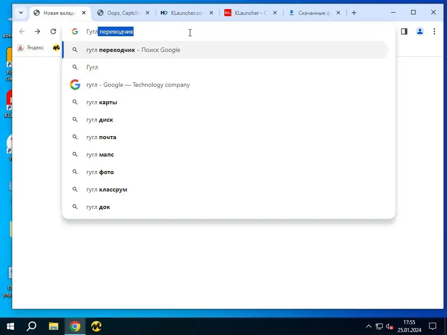Open the clock showing 17:55 25.01.2024

409,326
